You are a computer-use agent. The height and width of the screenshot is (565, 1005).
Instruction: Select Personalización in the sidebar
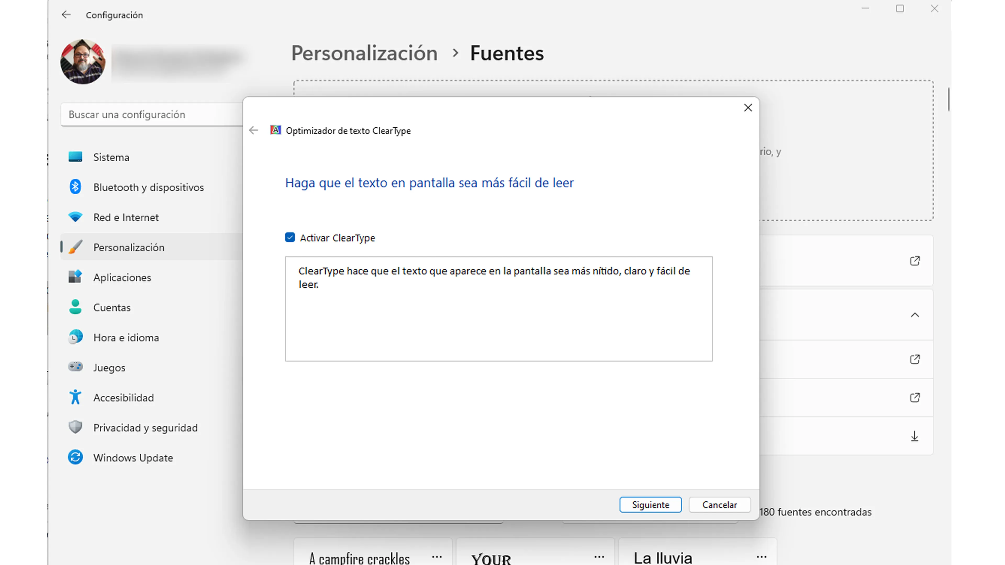pos(151,247)
